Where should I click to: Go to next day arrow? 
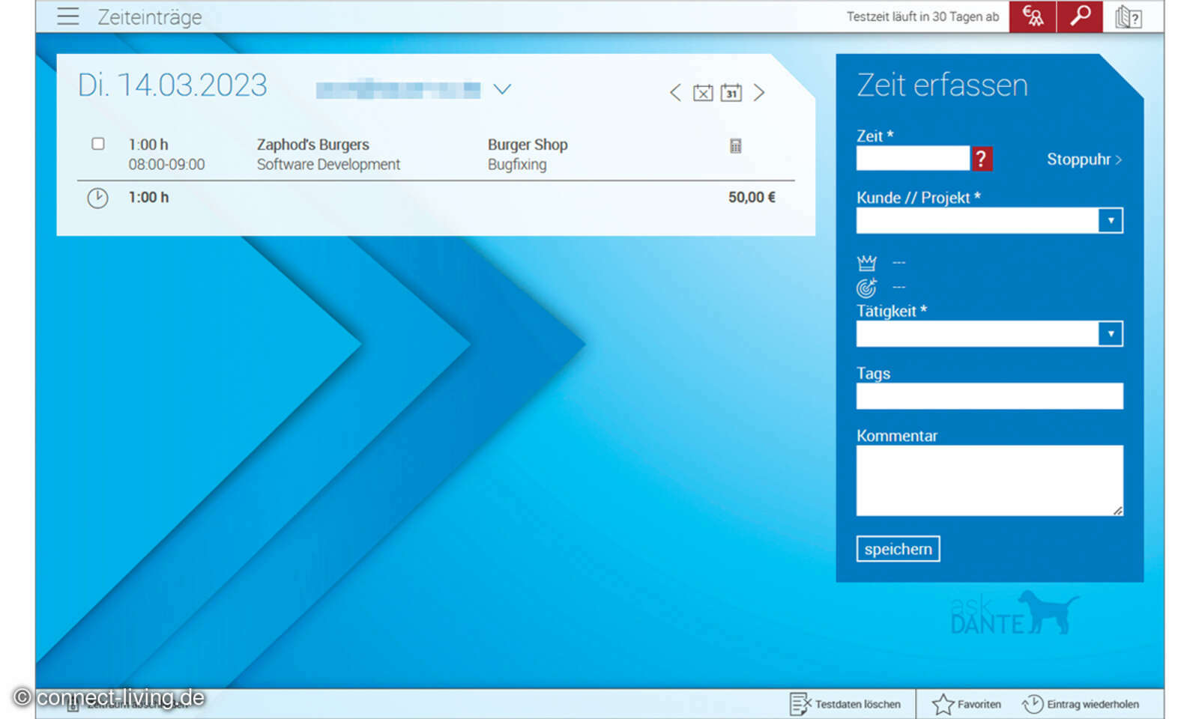[759, 93]
